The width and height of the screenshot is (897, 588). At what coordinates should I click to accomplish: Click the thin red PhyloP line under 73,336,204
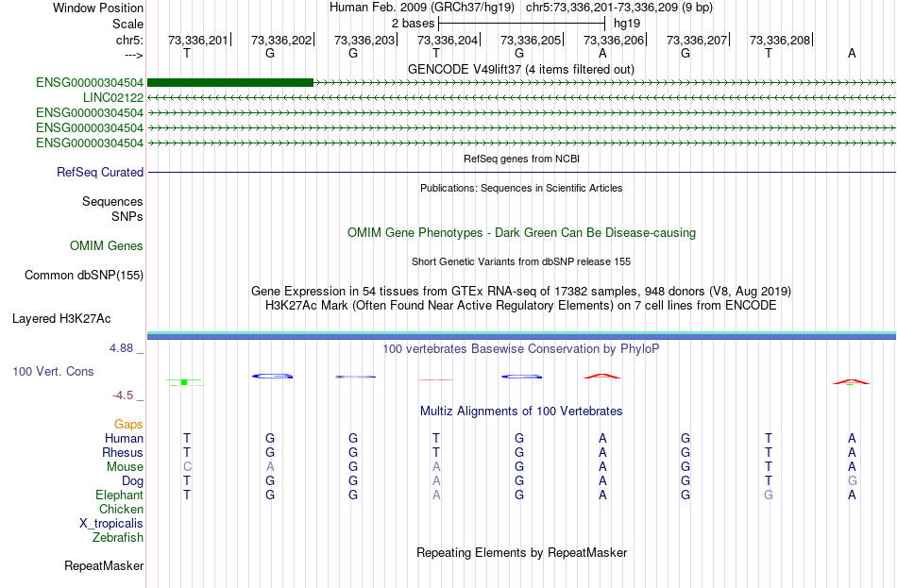pos(436,379)
